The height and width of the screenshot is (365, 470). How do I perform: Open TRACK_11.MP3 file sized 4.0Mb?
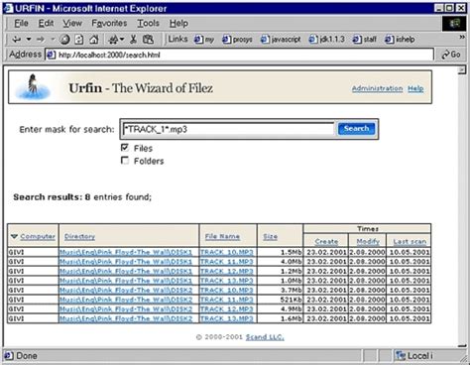[227, 262]
